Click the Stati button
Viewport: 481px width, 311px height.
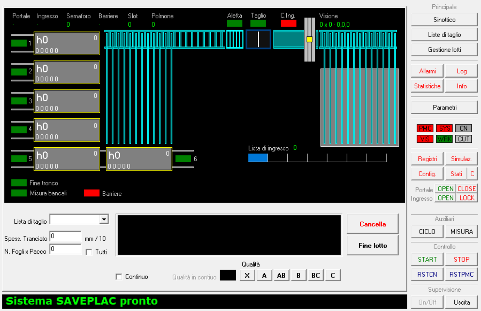pyautogui.click(x=456, y=174)
